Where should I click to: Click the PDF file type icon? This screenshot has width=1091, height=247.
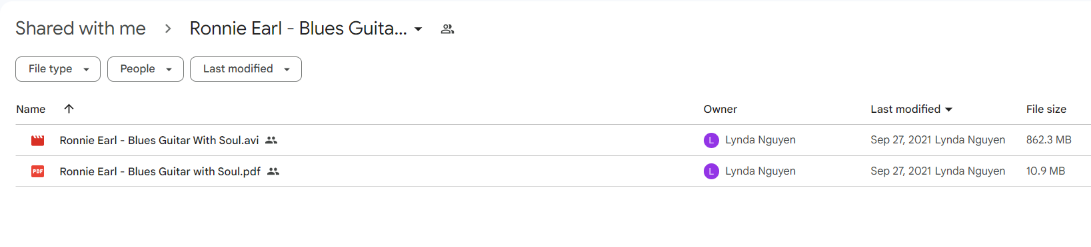coord(38,171)
